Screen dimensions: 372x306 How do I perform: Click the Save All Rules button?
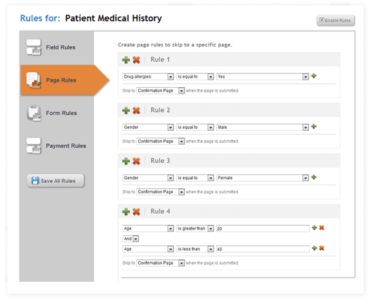55,181
